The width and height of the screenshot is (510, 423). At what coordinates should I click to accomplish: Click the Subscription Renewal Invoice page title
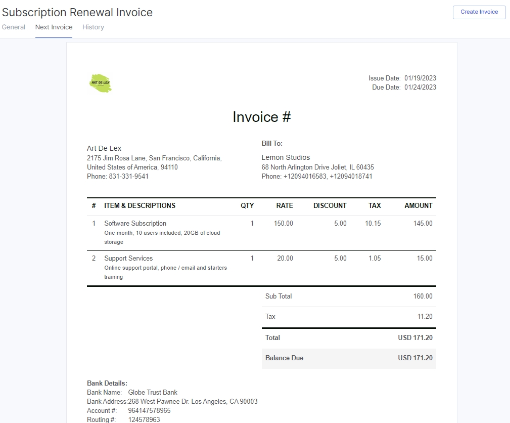tap(77, 12)
